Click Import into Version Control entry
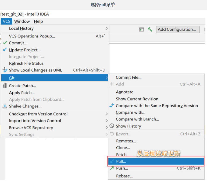207x181 pixels. pos(55,121)
